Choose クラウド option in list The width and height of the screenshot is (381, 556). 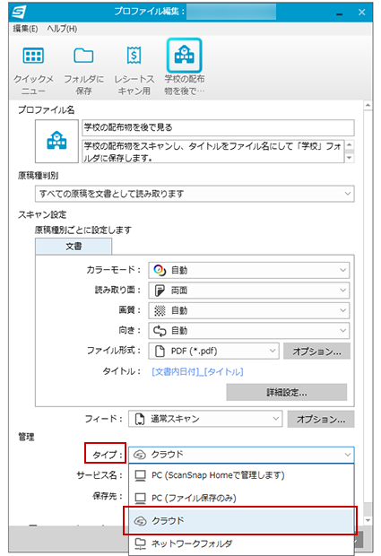click(x=241, y=520)
